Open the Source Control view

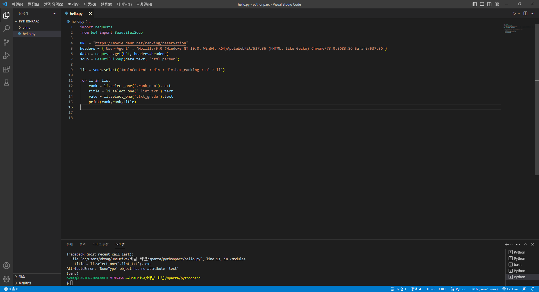[x=6, y=42]
